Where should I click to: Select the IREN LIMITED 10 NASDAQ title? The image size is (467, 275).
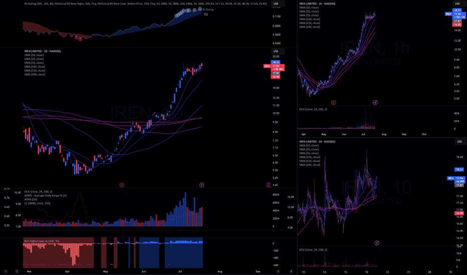point(317,141)
